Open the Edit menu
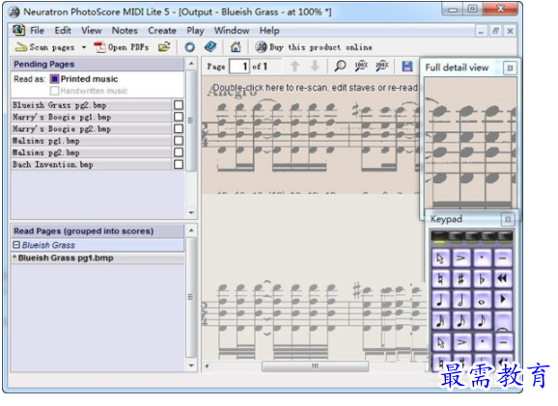The width and height of the screenshot is (558, 406). pyautogui.click(x=63, y=31)
